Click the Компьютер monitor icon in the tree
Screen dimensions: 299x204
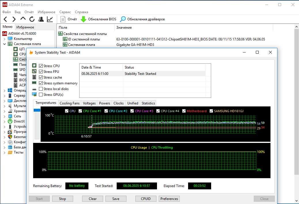(10, 38)
